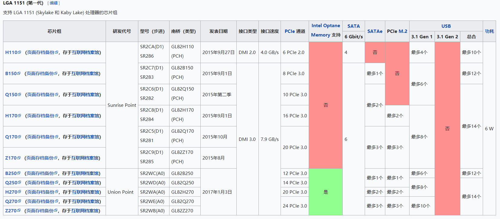Open the Q270 chipset link
The height and width of the screenshot is (219, 500).
click(x=11, y=202)
